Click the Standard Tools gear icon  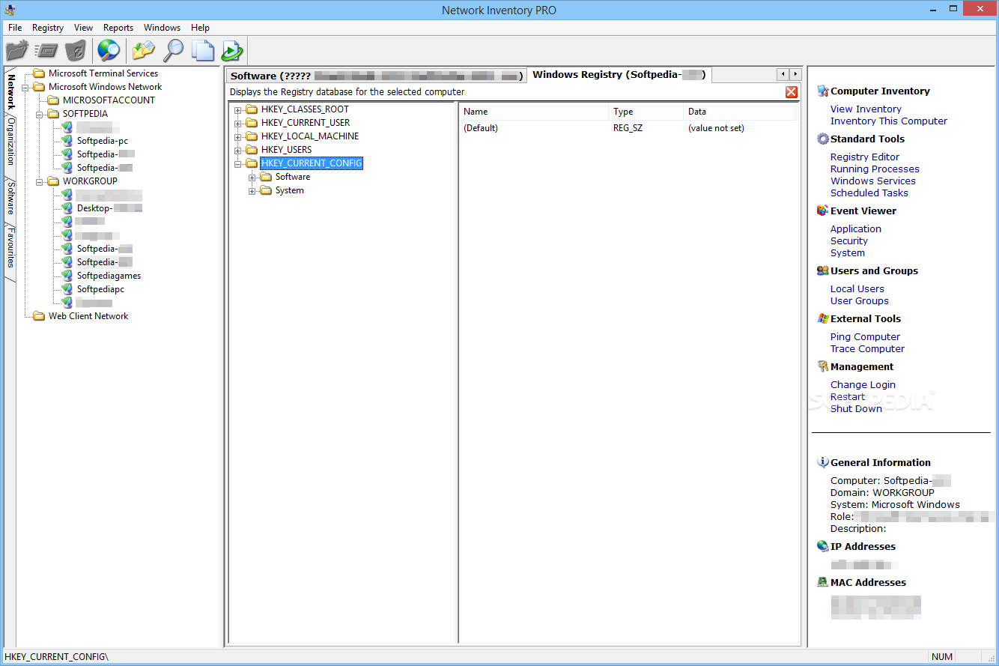[x=823, y=139]
